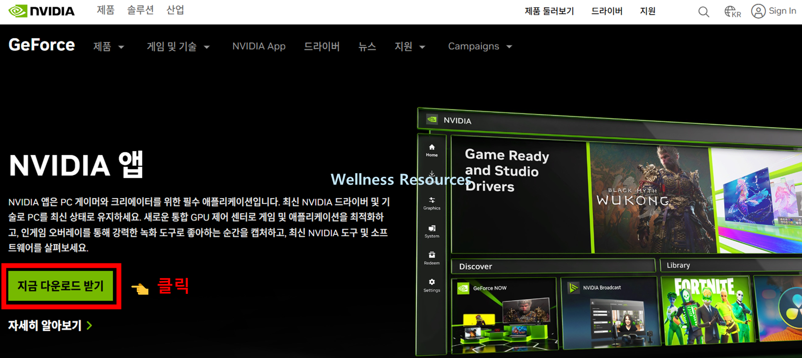Click Game Ready and Studio Drivers heading
This screenshot has height=358, width=802.
[x=507, y=170]
